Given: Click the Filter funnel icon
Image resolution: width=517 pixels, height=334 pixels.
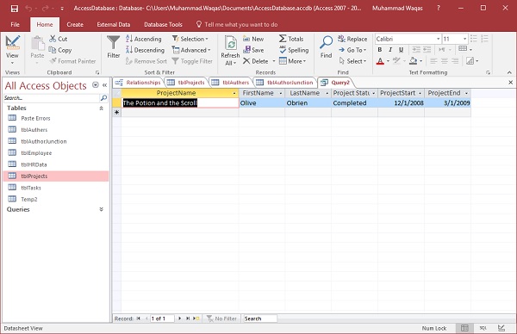Looking at the screenshot, I should tap(113, 42).
